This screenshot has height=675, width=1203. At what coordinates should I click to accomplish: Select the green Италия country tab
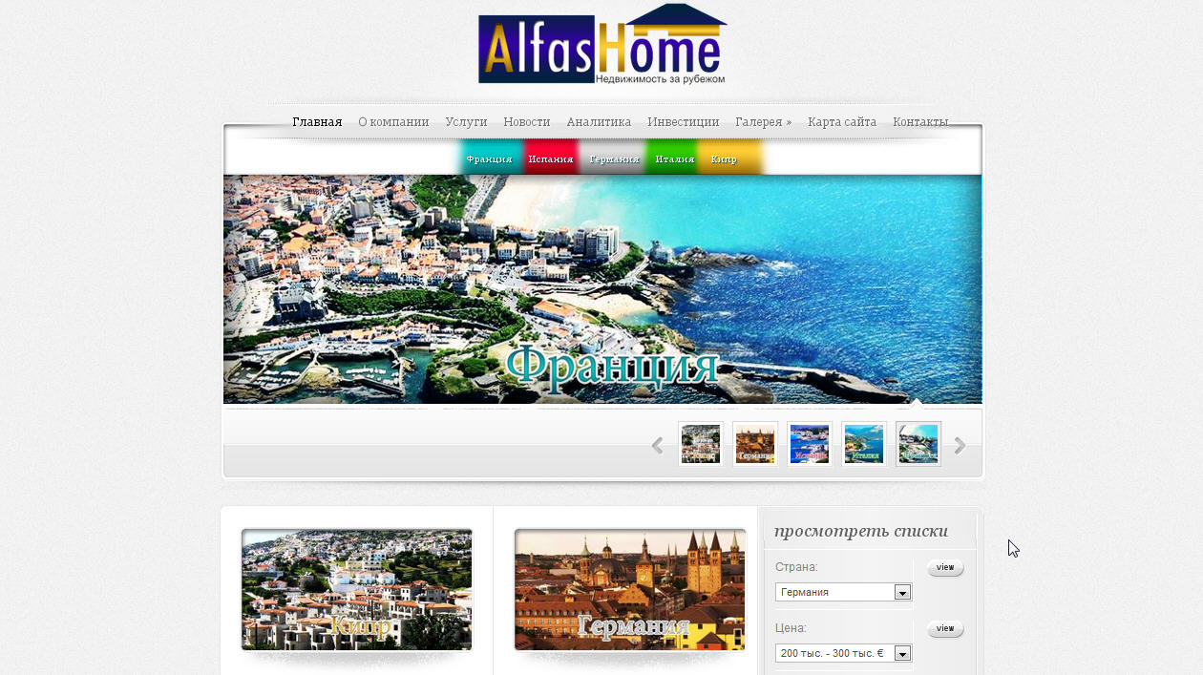click(674, 158)
